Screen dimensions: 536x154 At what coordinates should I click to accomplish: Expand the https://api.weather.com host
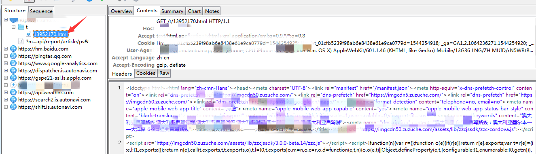click(6, 92)
